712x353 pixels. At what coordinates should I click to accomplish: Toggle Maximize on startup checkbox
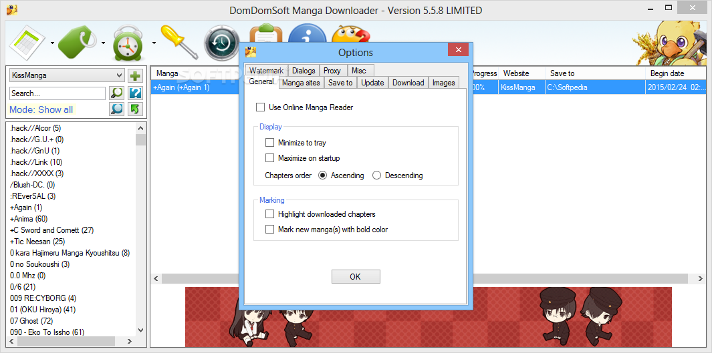coord(269,158)
